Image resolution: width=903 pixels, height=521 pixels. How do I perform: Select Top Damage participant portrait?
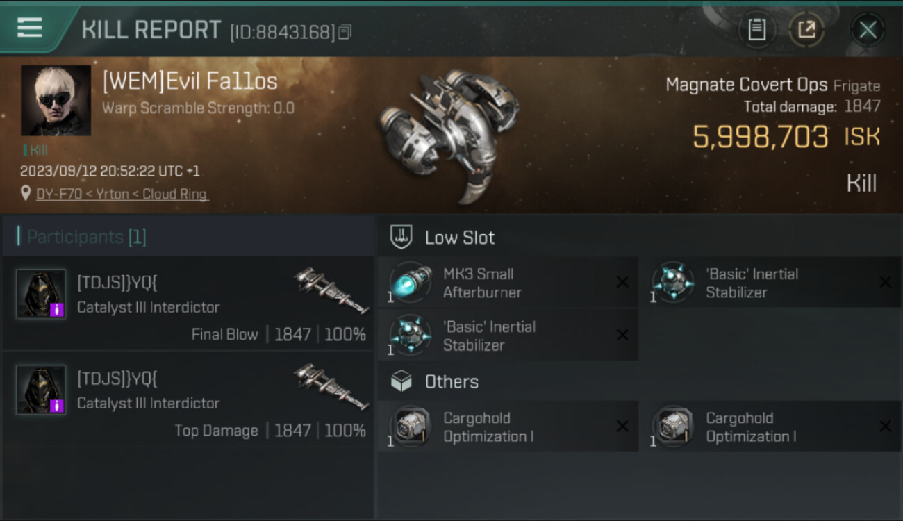[x=41, y=390]
